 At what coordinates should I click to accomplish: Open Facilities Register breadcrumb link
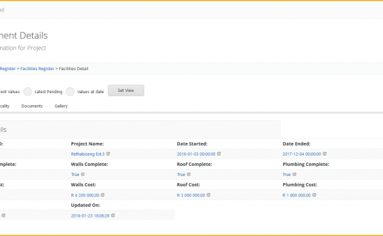coord(37,69)
